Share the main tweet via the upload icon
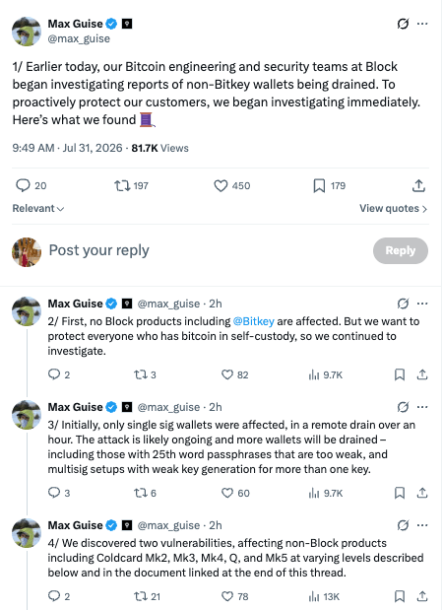443x610 pixels. click(418, 186)
